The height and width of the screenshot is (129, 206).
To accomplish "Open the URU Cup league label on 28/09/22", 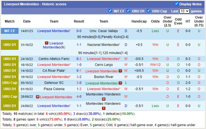I will click(x=10, y=97).
